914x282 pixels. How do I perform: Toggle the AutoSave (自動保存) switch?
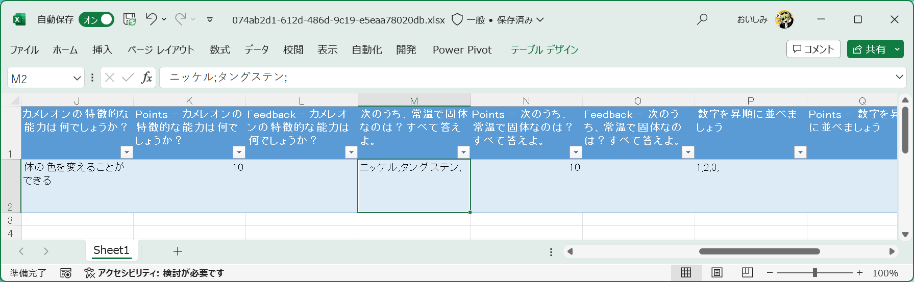coord(96,19)
